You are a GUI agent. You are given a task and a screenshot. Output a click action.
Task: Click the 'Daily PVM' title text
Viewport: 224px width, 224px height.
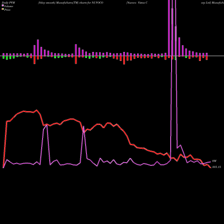[x=9, y=3]
